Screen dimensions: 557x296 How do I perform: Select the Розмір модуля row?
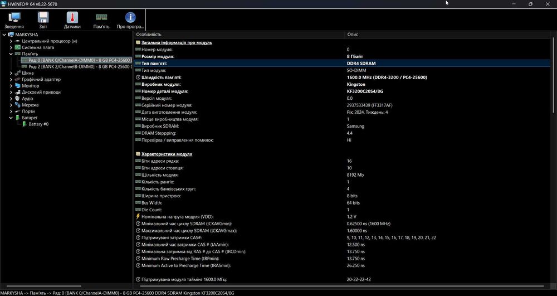342,56
